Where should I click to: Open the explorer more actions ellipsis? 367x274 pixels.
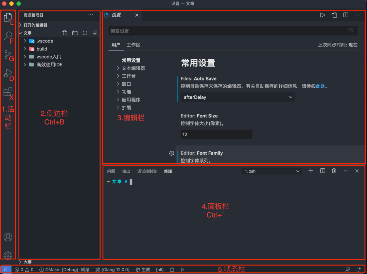point(91,15)
